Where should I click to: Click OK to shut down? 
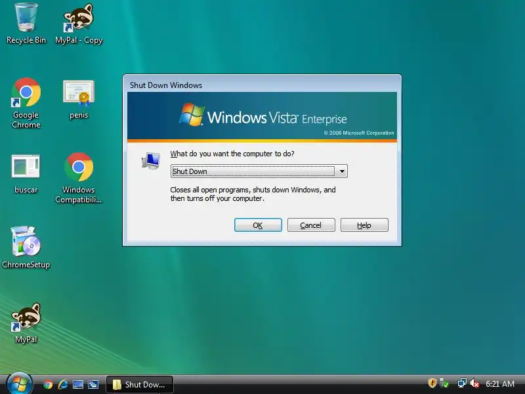[258, 225]
